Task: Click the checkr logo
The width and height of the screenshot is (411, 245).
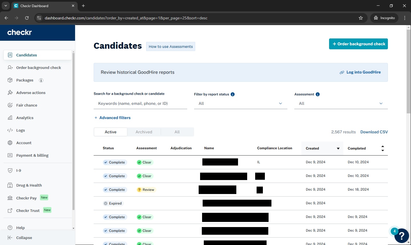Action: [19, 32]
